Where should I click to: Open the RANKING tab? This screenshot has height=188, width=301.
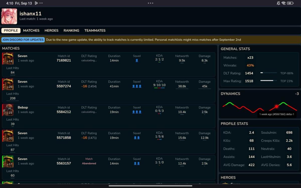(71, 30)
